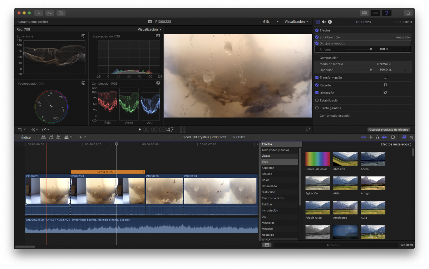Viewport: 429px width, 269px height.
Task: Click the Índice button
Action: coord(26,137)
